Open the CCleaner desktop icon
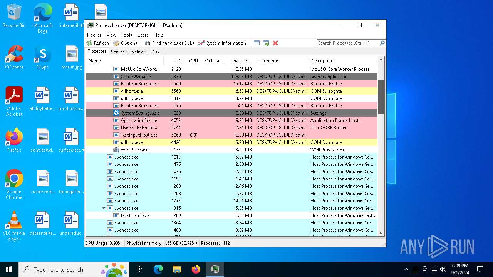This screenshot has width=493, height=277. (x=14, y=57)
